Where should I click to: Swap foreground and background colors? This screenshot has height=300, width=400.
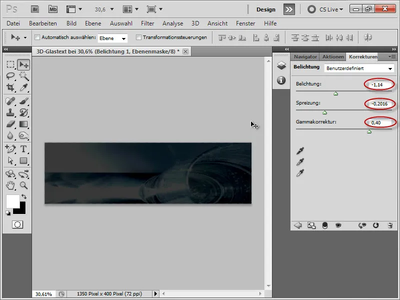(24, 196)
